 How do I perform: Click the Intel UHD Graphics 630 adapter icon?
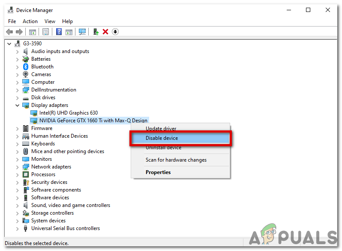34,113
